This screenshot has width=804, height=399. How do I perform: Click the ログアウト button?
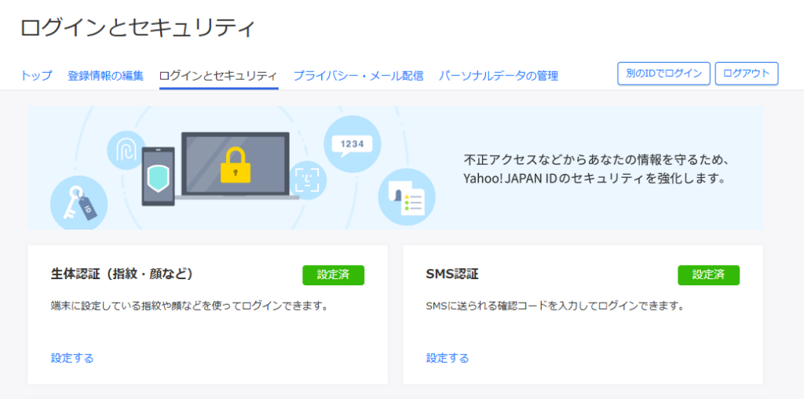(x=747, y=74)
